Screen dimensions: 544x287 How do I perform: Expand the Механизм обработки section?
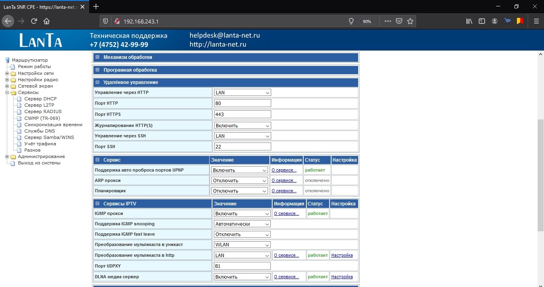(x=97, y=57)
